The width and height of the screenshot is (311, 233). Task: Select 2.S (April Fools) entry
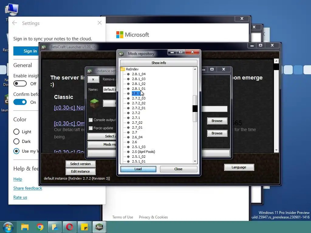[143, 152]
